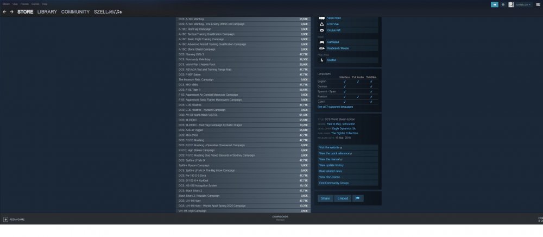Screen dimensions: 543x237
Task: Select DCS: Black Shark 2 row
Action: coord(243,191)
